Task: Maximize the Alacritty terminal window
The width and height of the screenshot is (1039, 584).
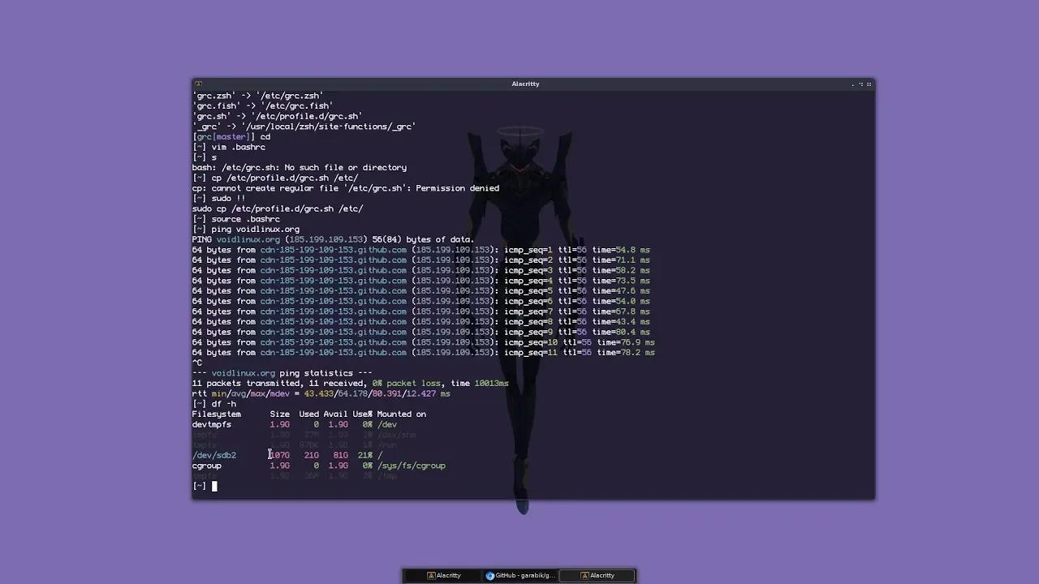Action: coord(861,84)
